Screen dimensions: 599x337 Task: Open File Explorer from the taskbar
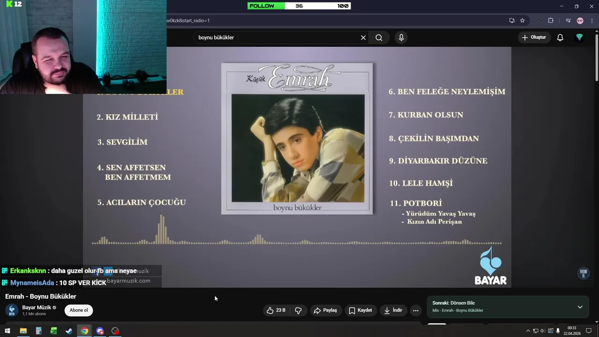[x=23, y=331]
